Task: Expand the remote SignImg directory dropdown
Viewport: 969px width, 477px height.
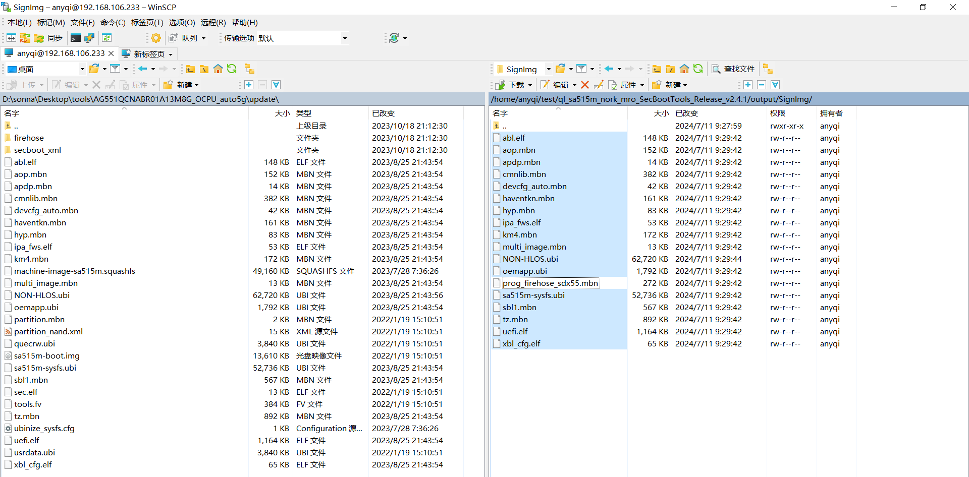Action: (x=549, y=69)
